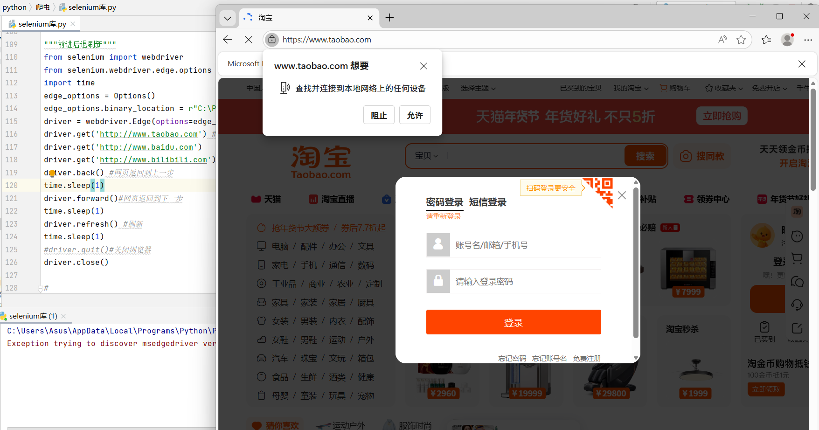This screenshot has height=430, width=819.
Task: Open customer service headset icon
Action: pos(797,305)
